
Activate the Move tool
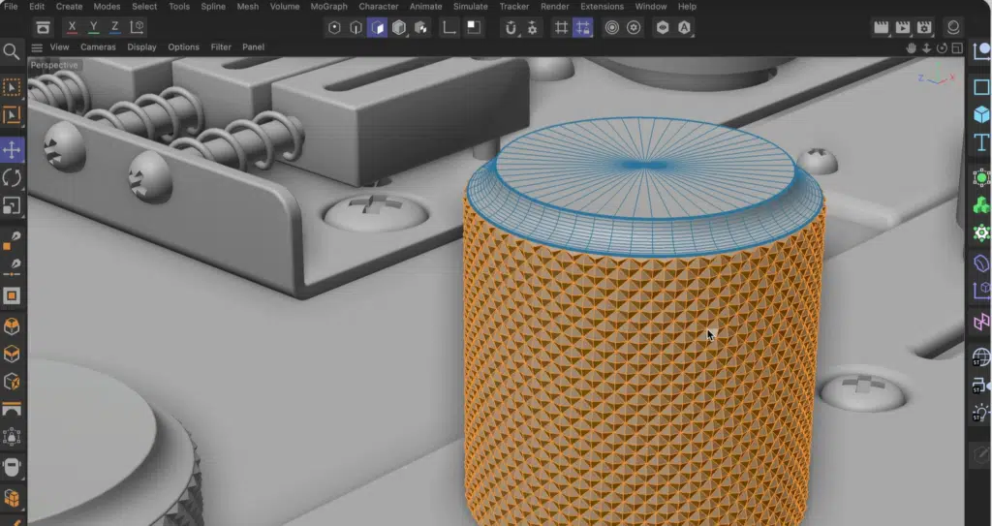pyautogui.click(x=12, y=150)
